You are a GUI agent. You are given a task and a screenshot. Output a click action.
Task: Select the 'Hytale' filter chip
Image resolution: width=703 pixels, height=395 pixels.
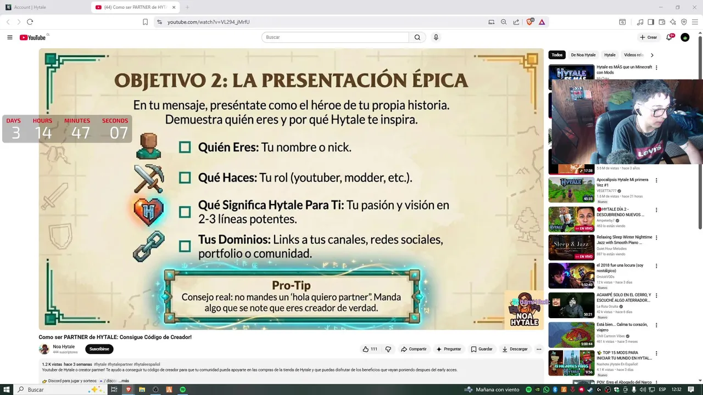(x=610, y=55)
